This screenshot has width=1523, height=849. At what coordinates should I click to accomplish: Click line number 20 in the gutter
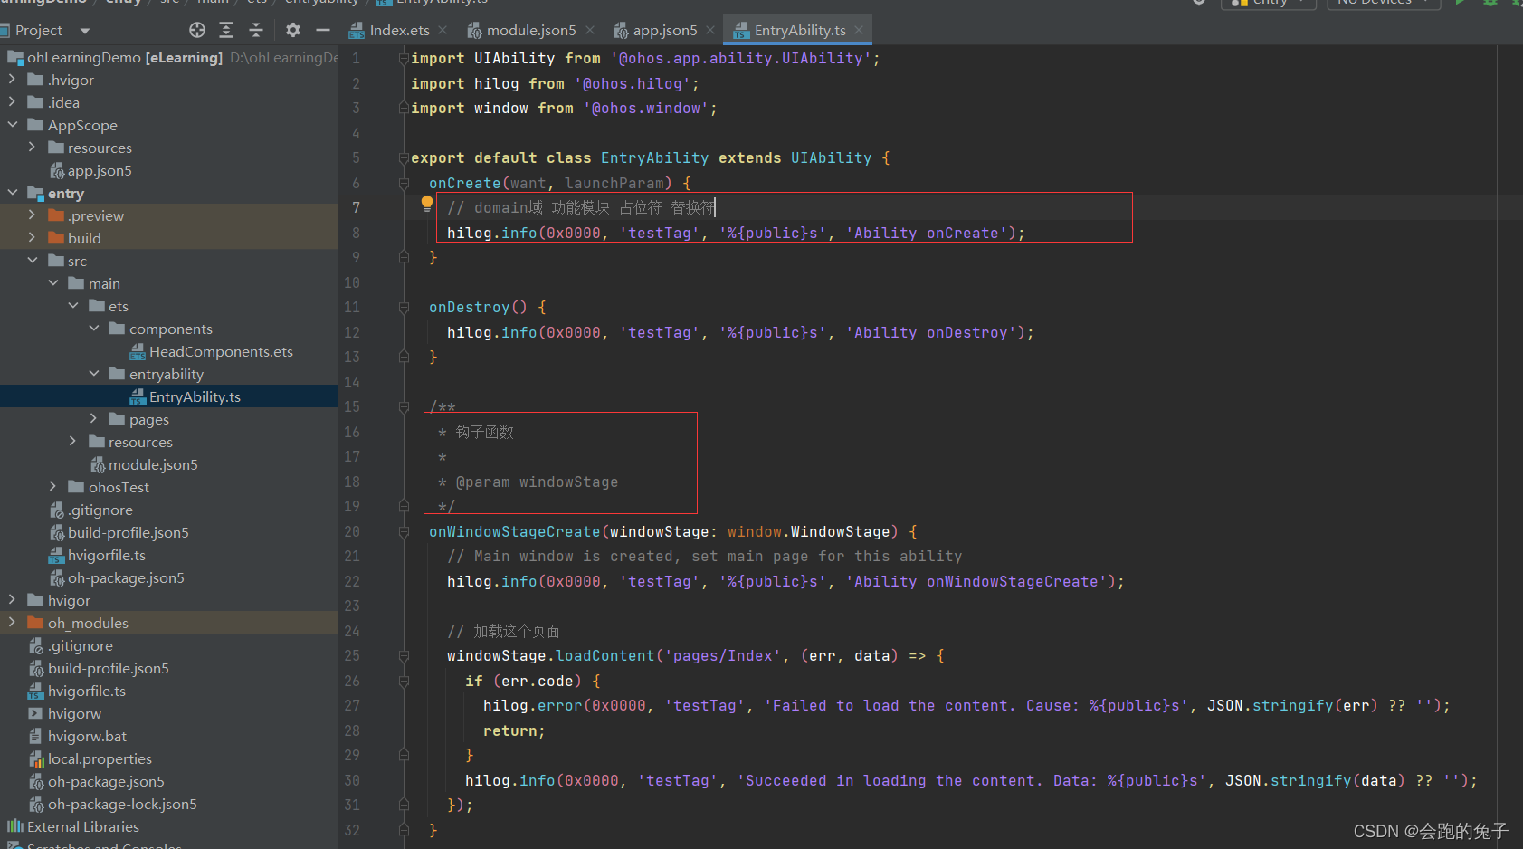[x=352, y=531]
